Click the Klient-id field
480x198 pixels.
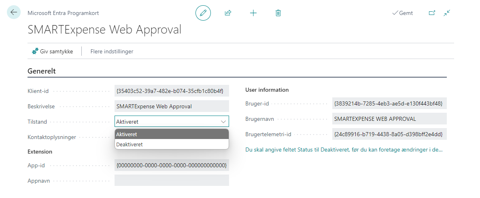(172, 91)
